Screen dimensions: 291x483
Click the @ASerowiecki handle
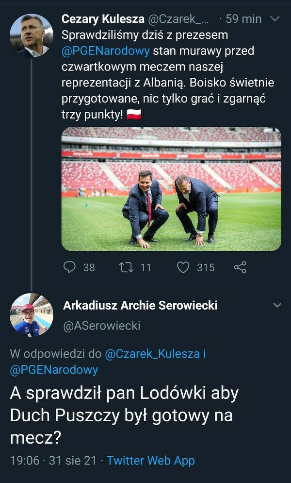tap(101, 325)
